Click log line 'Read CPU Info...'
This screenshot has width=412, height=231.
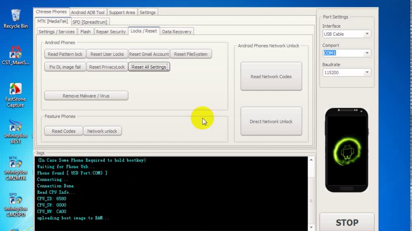pyautogui.click(x=56, y=192)
